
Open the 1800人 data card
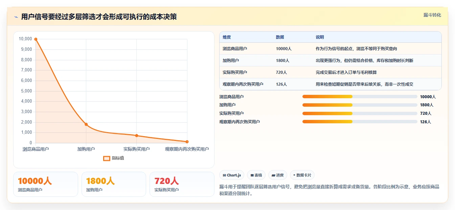pos(114,184)
